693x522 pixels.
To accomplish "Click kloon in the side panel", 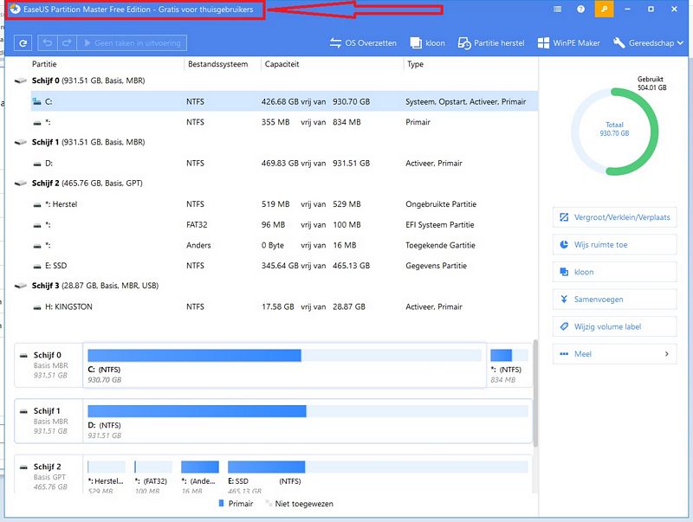I will (x=615, y=272).
